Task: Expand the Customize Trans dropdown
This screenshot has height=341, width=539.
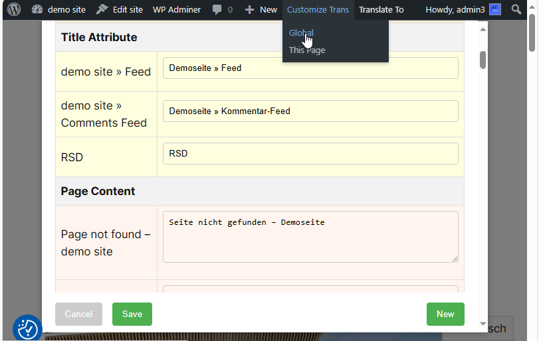Action: tap(318, 9)
